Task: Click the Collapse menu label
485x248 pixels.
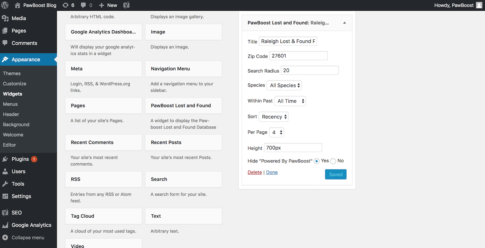Action: point(28,237)
